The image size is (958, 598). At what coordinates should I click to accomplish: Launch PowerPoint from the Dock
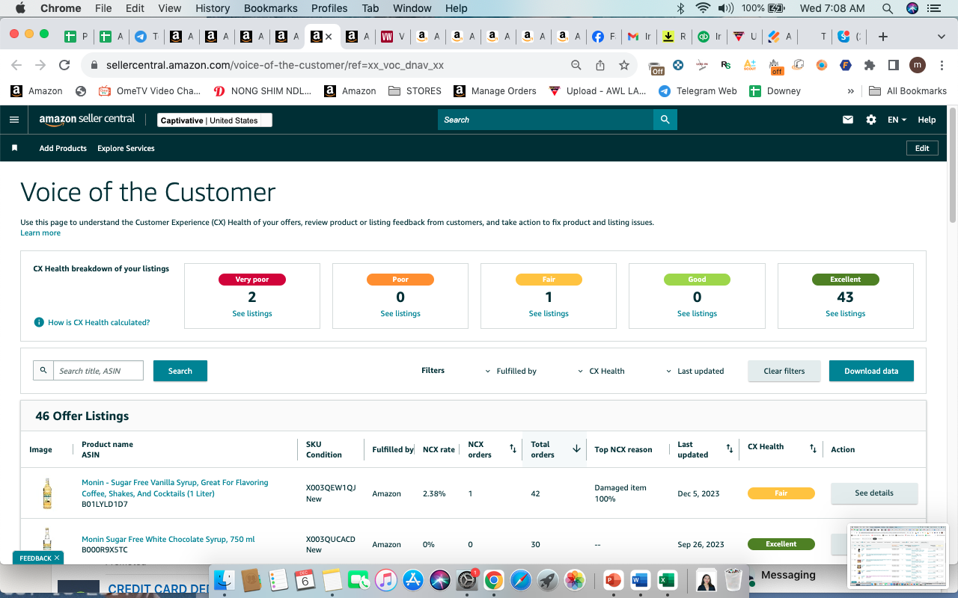(x=613, y=580)
